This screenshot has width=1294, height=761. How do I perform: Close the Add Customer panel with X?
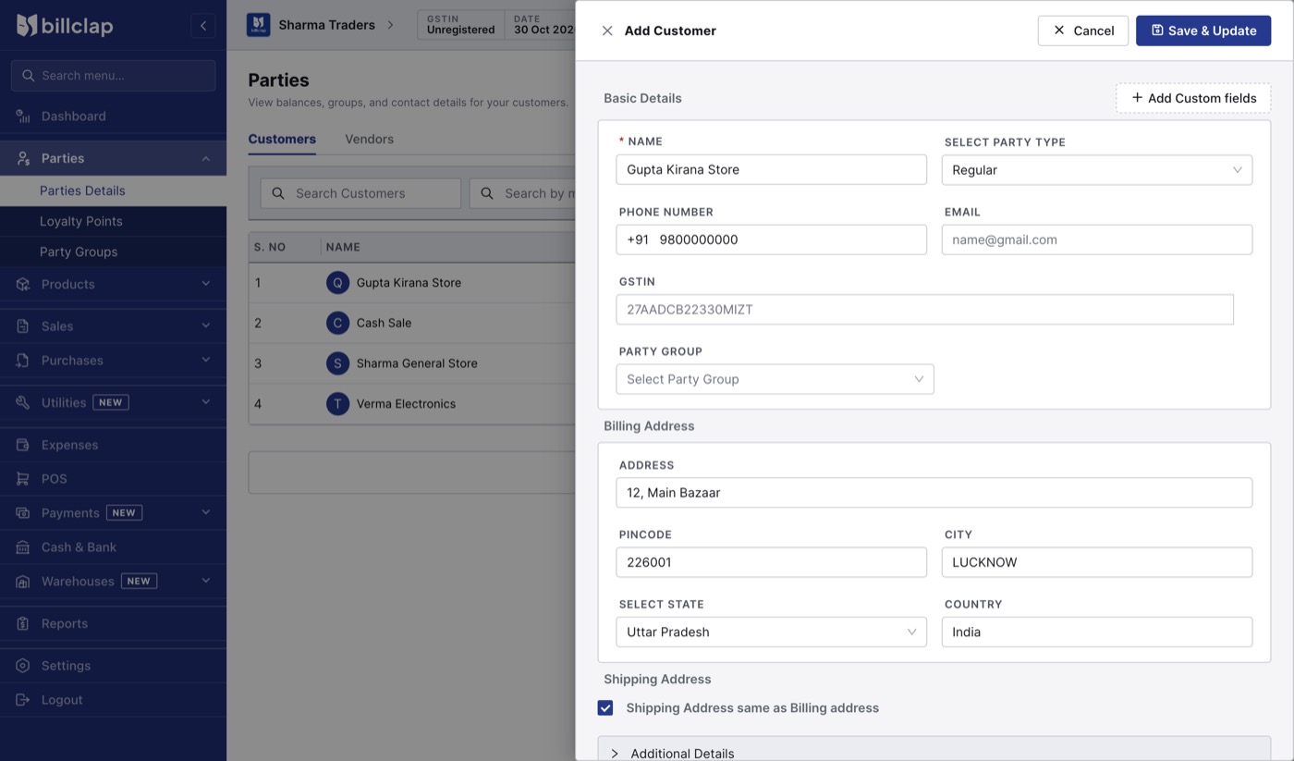[x=607, y=31]
